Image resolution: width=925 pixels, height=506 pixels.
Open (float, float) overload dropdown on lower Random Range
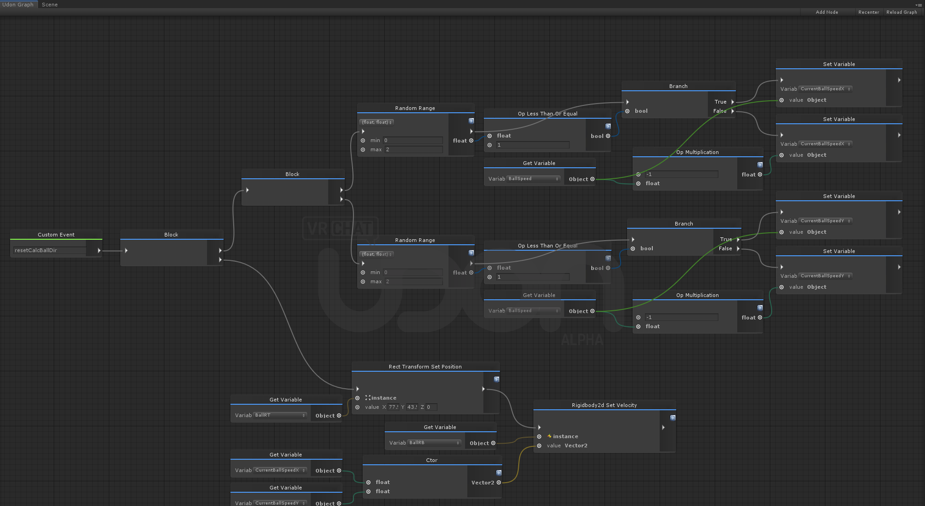click(x=376, y=254)
